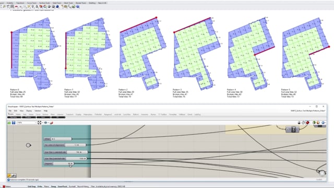Open the Util params panel dropdown
The image size is (334, 188).
[58, 117]
